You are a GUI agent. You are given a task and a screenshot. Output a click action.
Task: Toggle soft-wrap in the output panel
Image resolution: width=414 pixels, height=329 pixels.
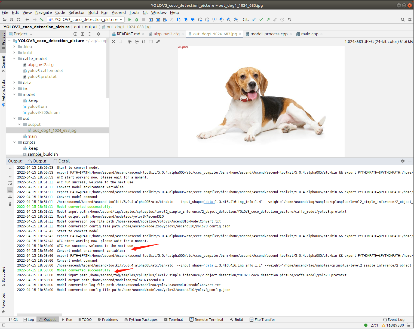click(10, 183)
